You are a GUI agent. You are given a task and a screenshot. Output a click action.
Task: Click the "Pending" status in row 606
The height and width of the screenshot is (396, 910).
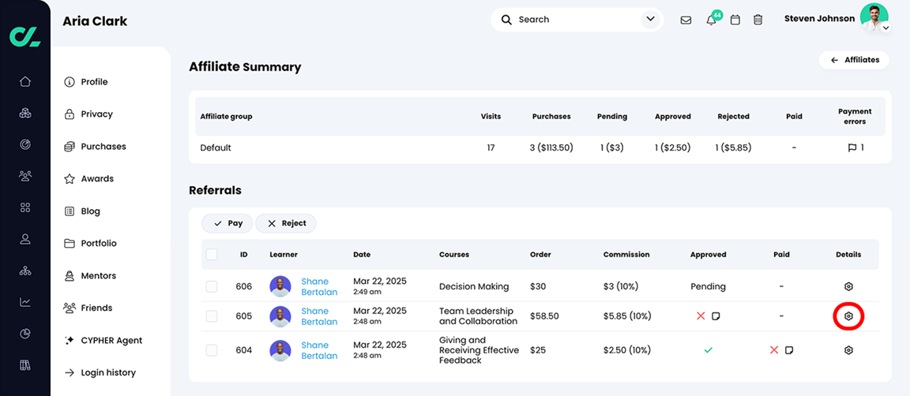click(x=708, y=286)
